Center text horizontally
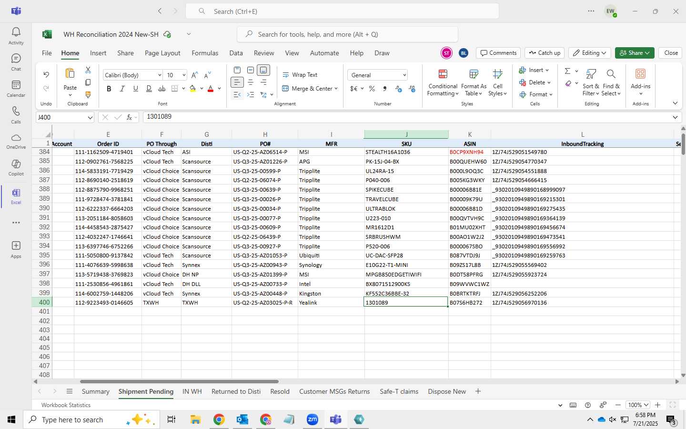Screen dimensions: 686x429 (251, 82)
